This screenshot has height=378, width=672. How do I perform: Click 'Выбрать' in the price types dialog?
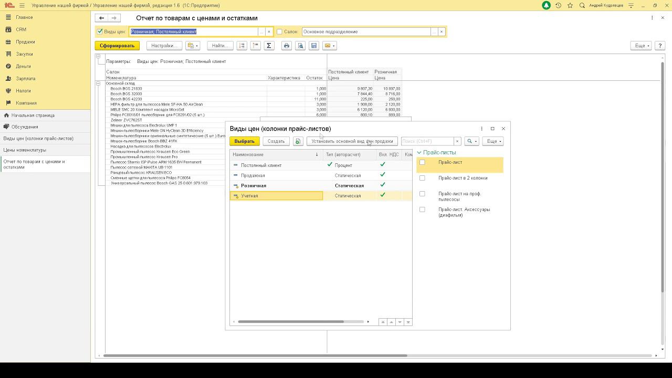[x=245, y=141]
